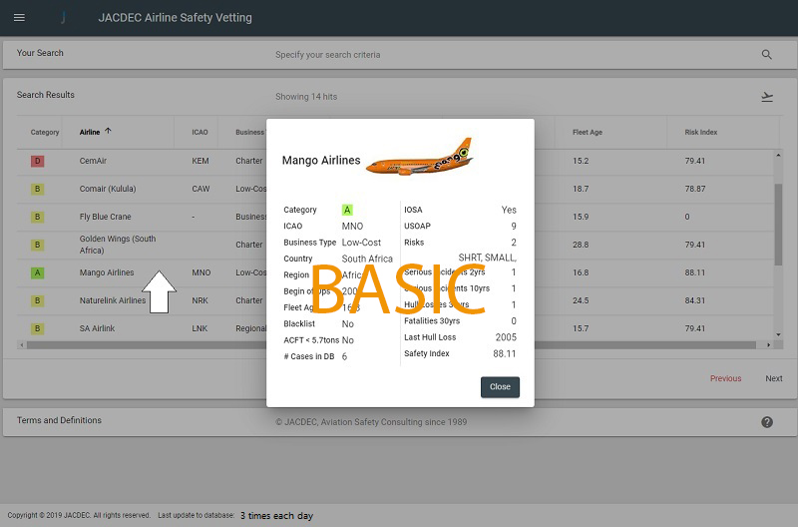Click horizontal scrollbar left arrow
Viewport: 798px width, 527px height.
click(x=21, y=345)
